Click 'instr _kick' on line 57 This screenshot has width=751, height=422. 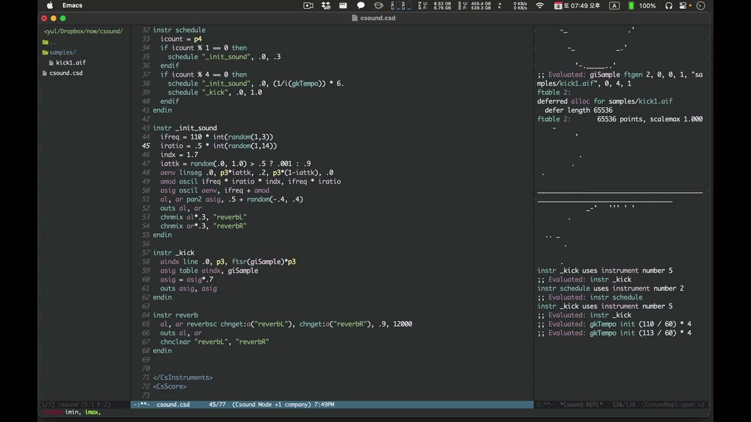pyautogui.click(x=174, y=253)
